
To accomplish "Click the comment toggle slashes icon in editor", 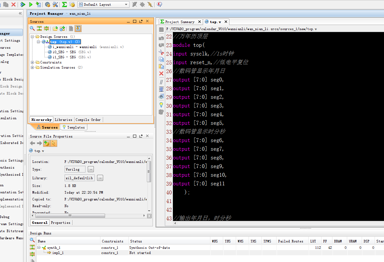I will pyautogui.click(x=161, y=82).
